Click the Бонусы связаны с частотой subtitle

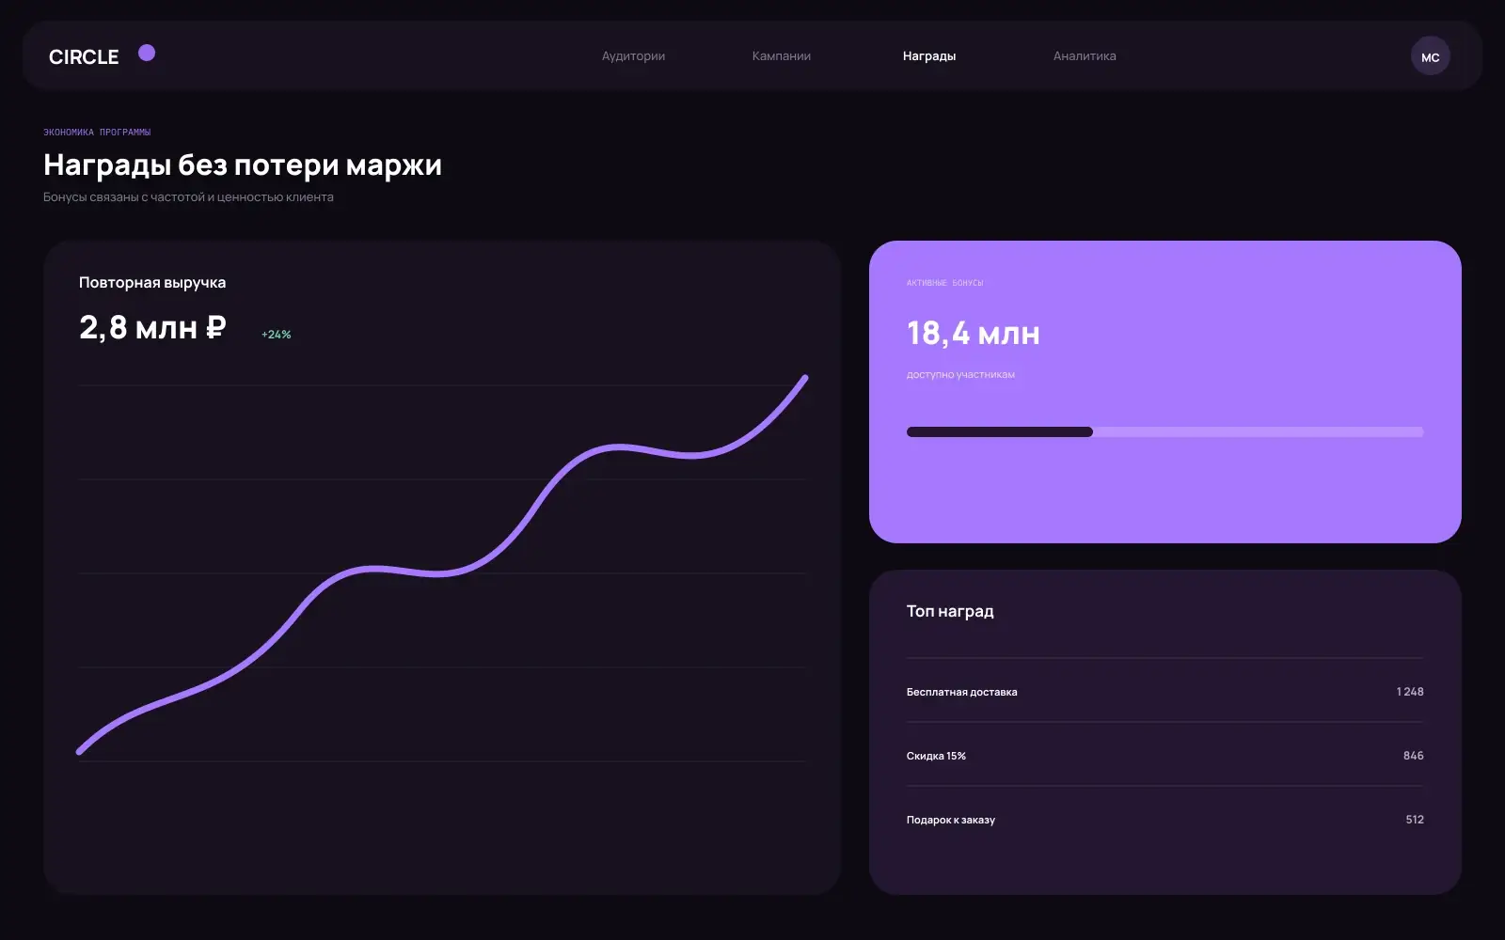point(188,197)
